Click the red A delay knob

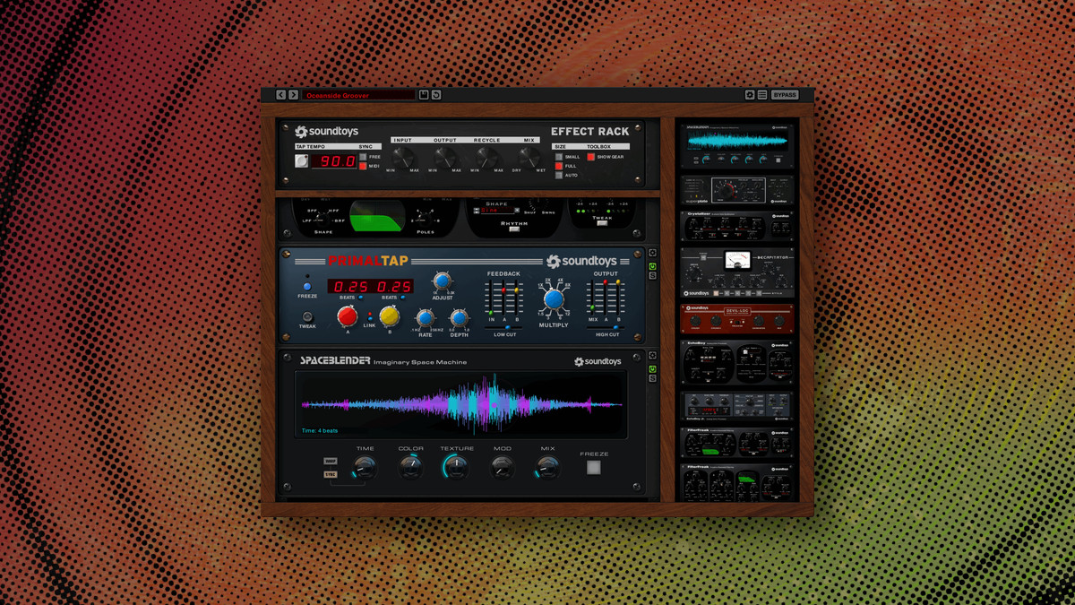[347, 315]
